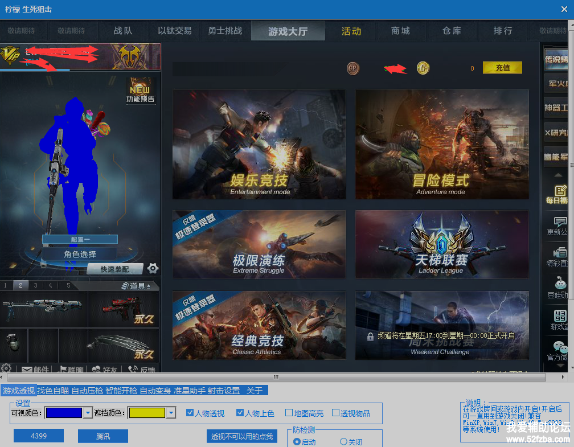Screen dimensions: 574x447
Task: Click the GP coin icon
Action: pyautogui.click(x=353, y=68)
